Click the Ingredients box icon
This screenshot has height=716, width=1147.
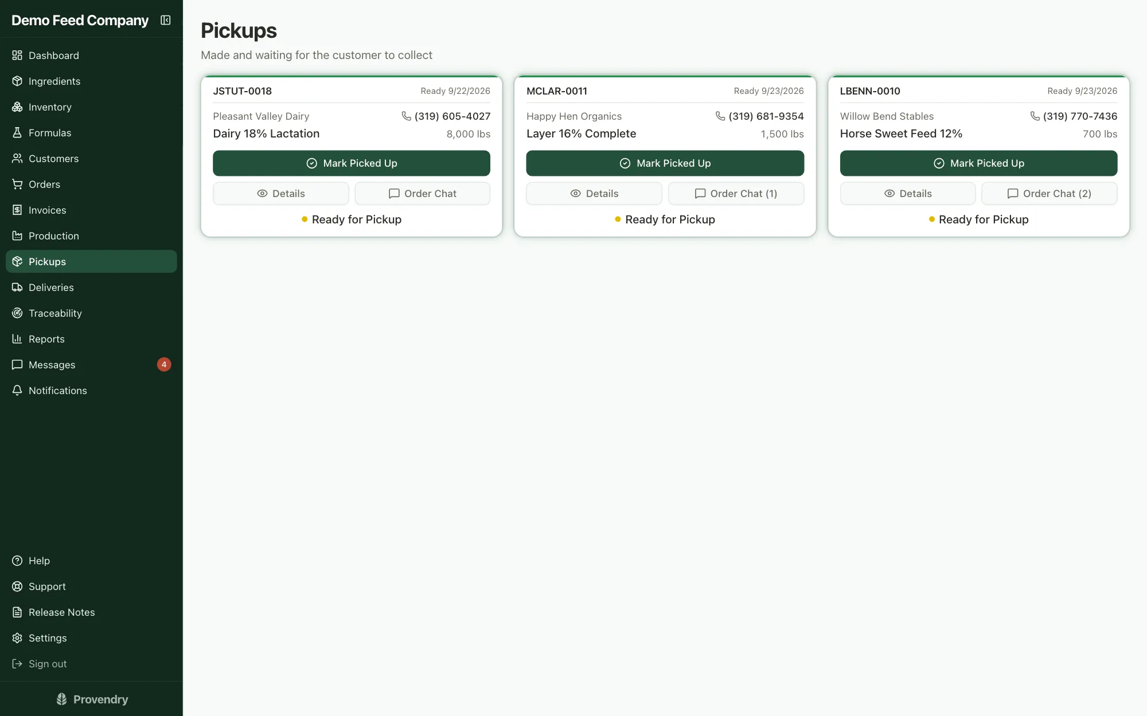[17, 81]
